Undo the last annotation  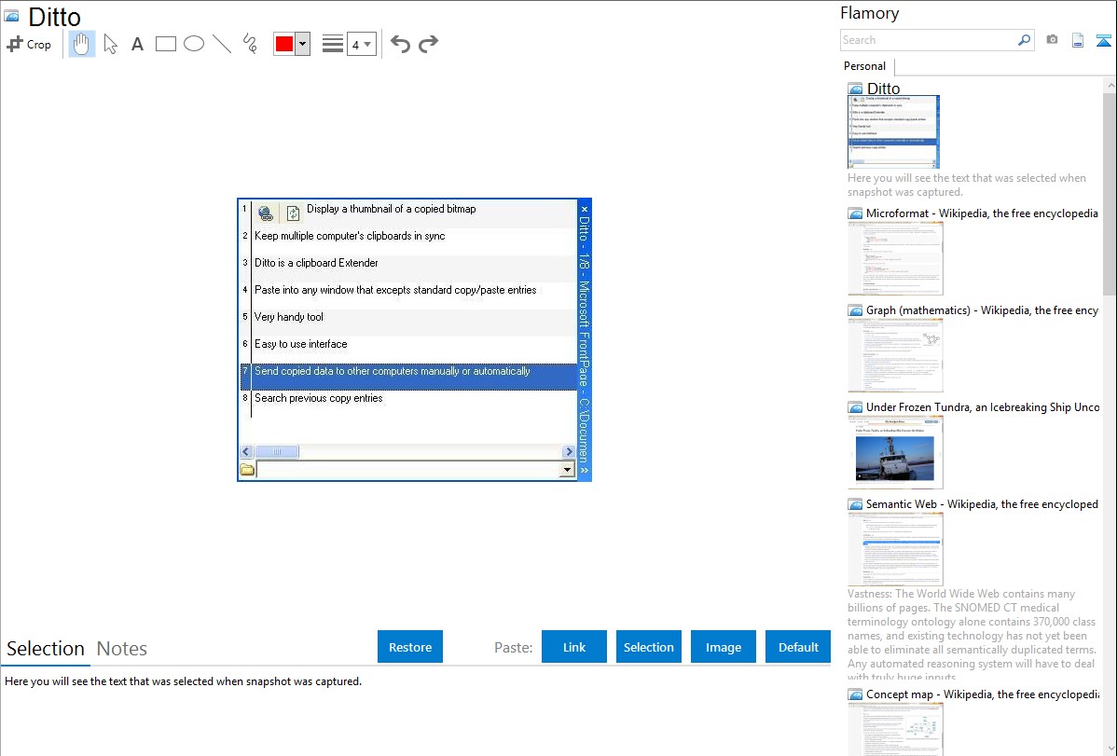point(400,44)
